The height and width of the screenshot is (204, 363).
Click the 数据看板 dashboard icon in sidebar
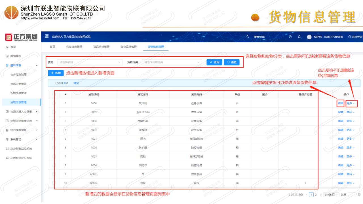coord(7,56)
